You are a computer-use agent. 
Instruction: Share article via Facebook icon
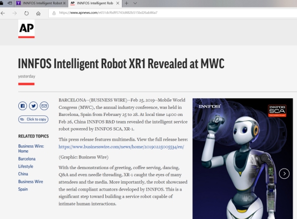point(23,106)
